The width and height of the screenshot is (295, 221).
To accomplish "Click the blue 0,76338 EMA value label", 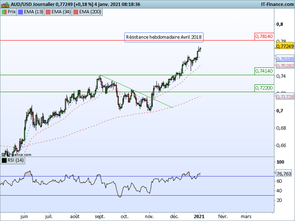I will [285, 59].
